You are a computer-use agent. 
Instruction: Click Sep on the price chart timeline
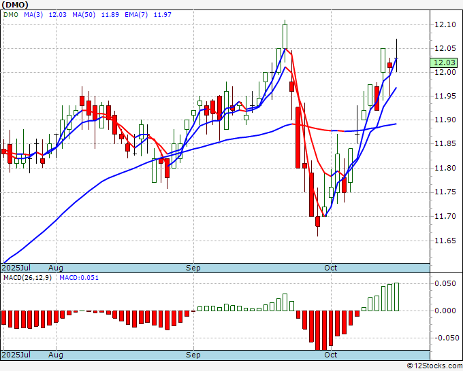(x=193, y=268)
